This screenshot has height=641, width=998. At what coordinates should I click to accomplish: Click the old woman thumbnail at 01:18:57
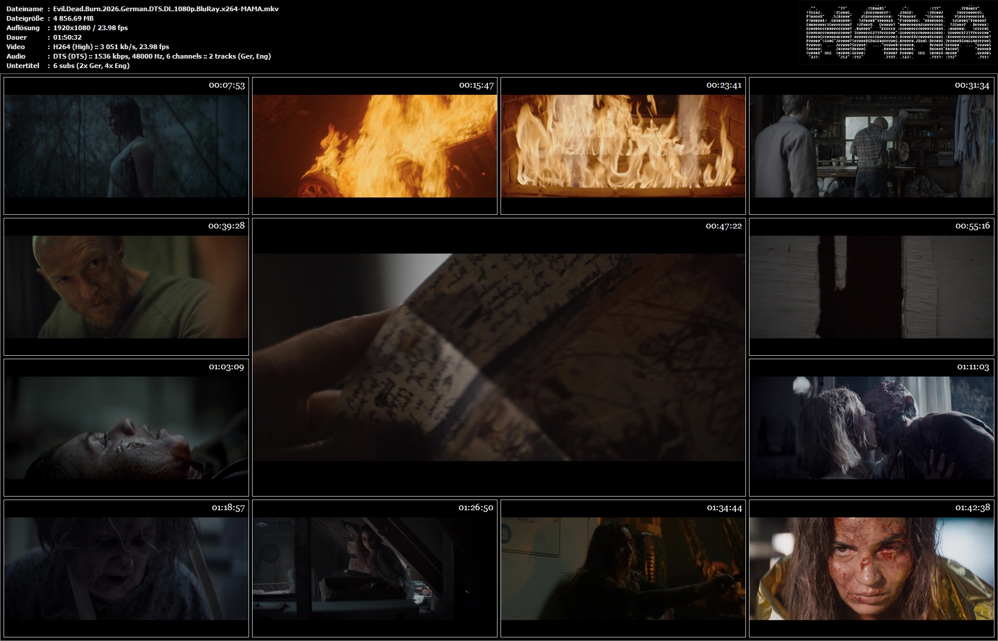coord(126,569)
